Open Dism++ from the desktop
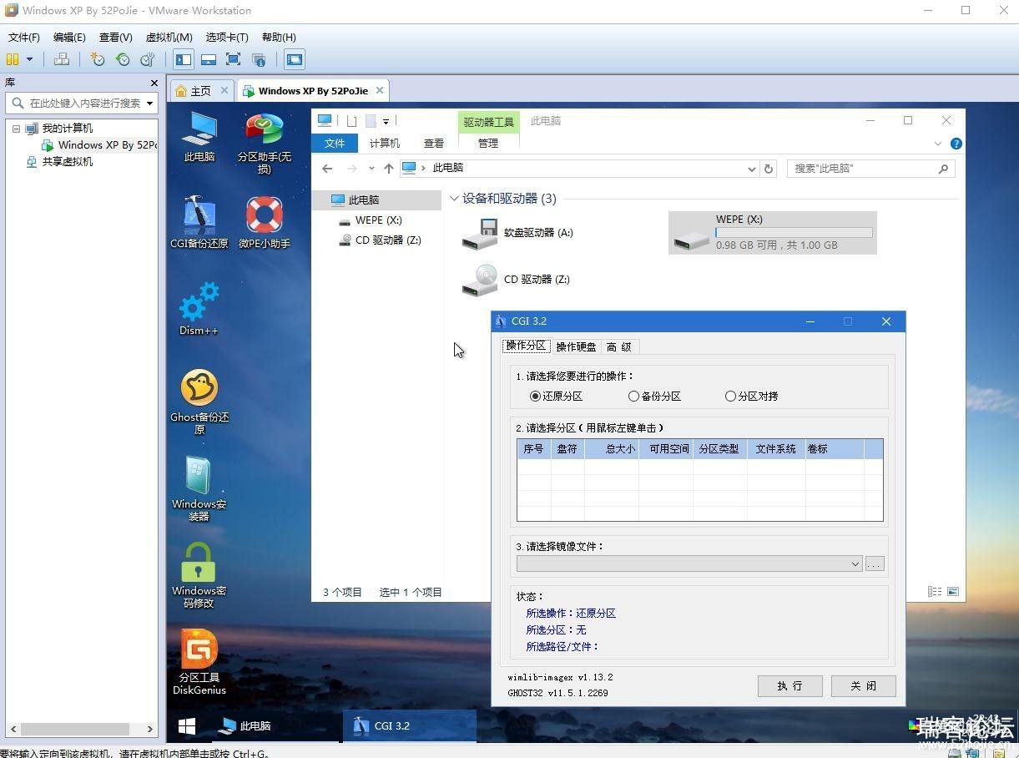Screen dimensions: 1019x758 (x=199, y=309)
